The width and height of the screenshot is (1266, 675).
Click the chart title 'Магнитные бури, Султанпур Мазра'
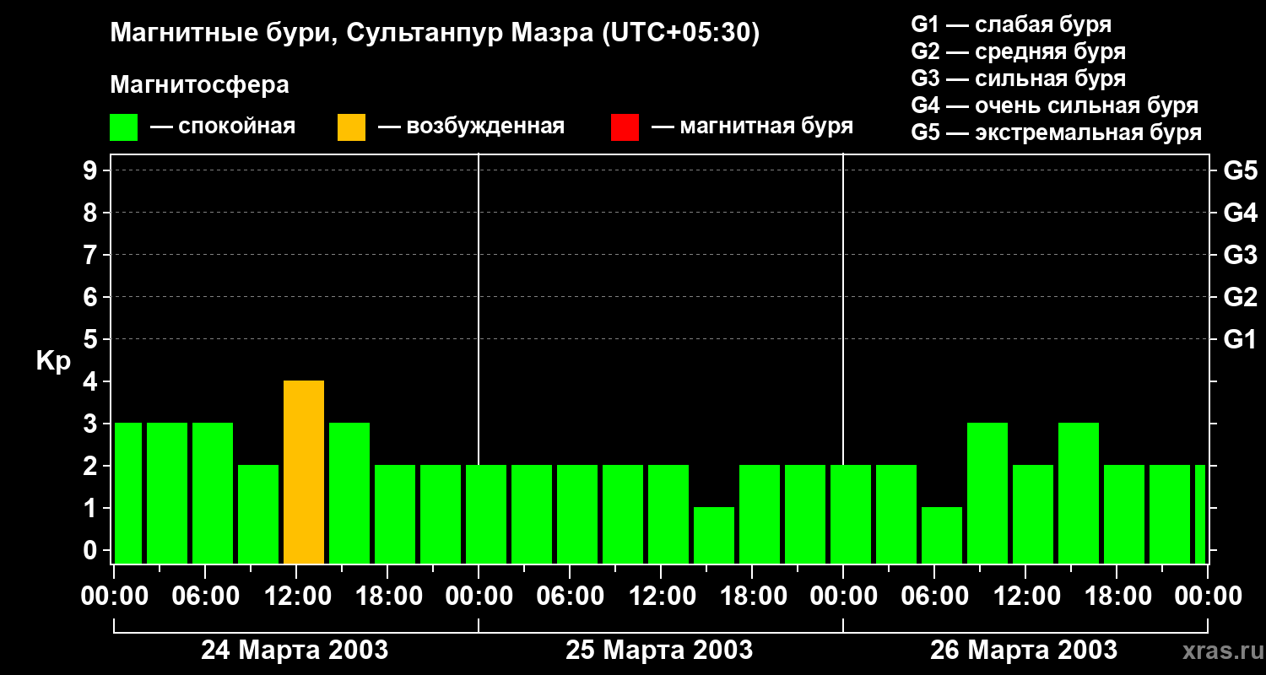point(435,33)
